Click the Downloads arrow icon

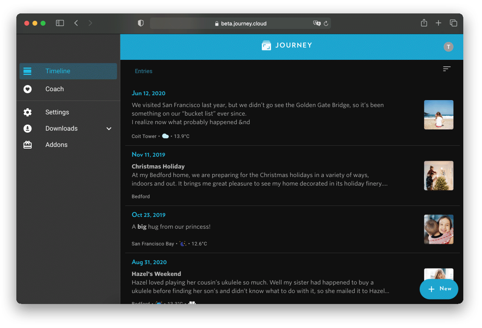tap(27, 129)
